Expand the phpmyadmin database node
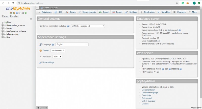Screen dimensions: 202x109 pos(3,34)
